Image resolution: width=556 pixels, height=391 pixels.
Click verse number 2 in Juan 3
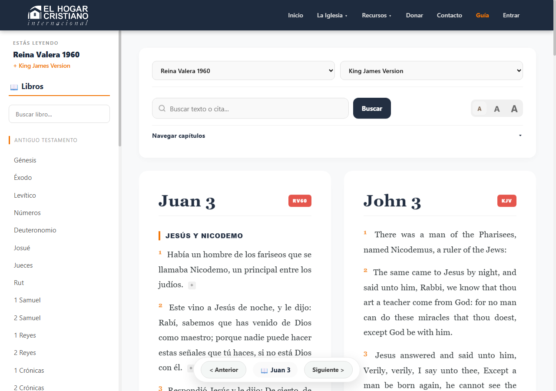coord(160,305)
